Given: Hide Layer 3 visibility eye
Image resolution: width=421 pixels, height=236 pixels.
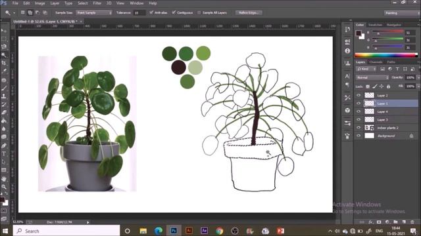Looking at the screenshot, I should coord(359,119).
